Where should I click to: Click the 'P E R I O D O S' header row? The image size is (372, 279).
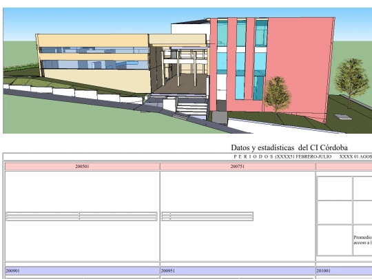188,157
